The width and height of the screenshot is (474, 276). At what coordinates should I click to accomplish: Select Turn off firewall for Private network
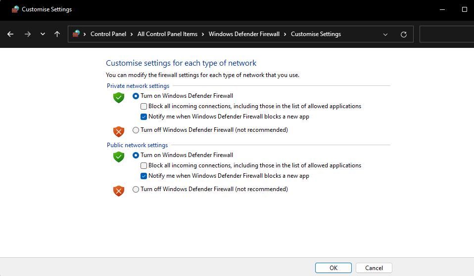click(x=136, y=130)
